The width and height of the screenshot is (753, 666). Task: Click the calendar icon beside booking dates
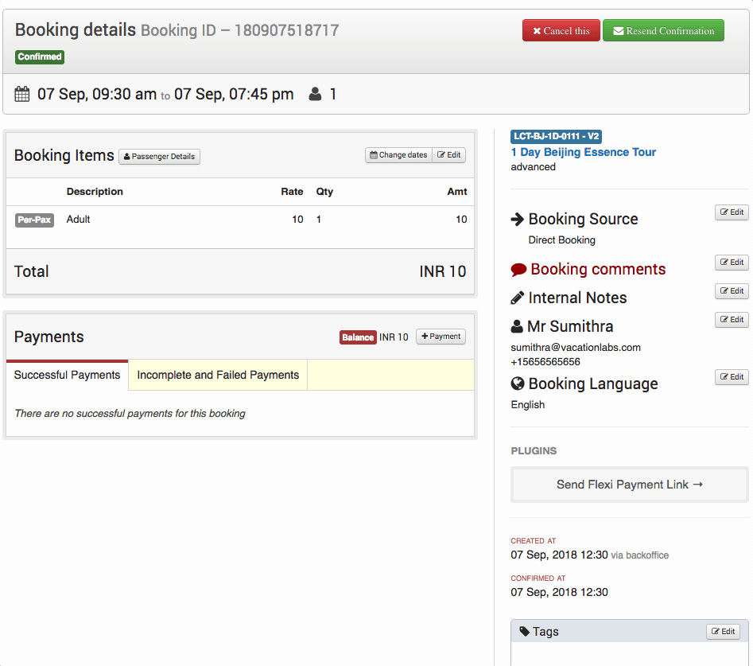click(22, 95)
